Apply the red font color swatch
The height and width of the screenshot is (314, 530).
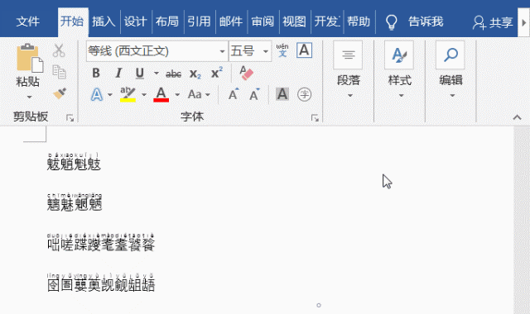(x=161, y=94)
